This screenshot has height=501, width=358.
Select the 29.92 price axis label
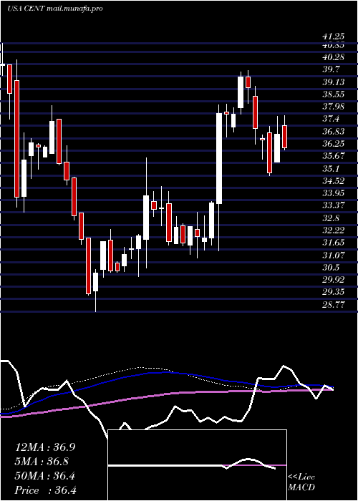pyautogui.click(x=333, y=280)
